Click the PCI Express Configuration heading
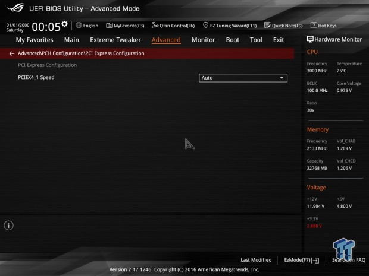Screen dimensions: 369x276 (47, 65)
